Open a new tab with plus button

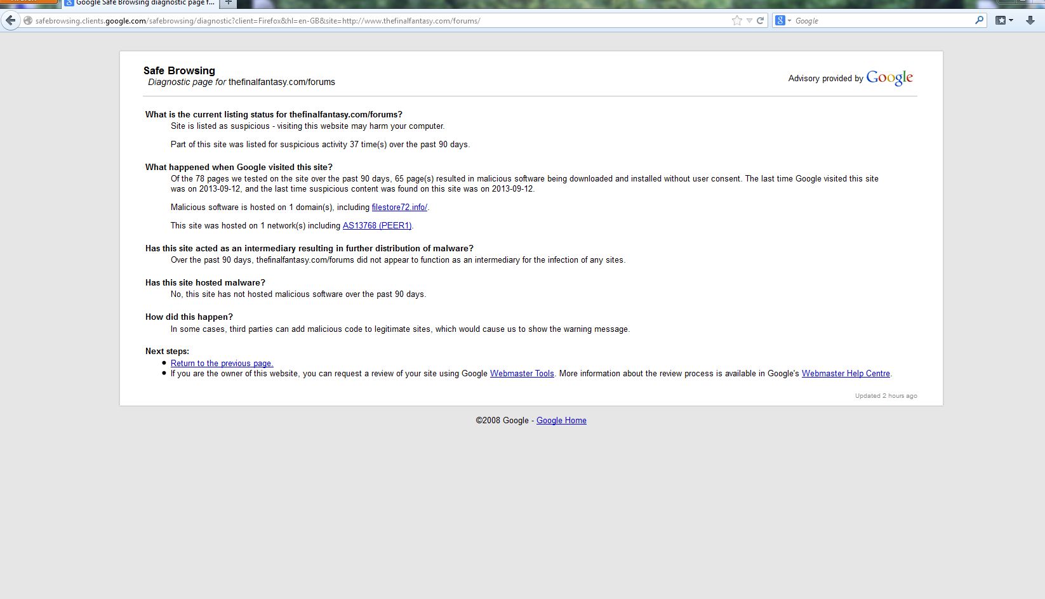[229, 3]
